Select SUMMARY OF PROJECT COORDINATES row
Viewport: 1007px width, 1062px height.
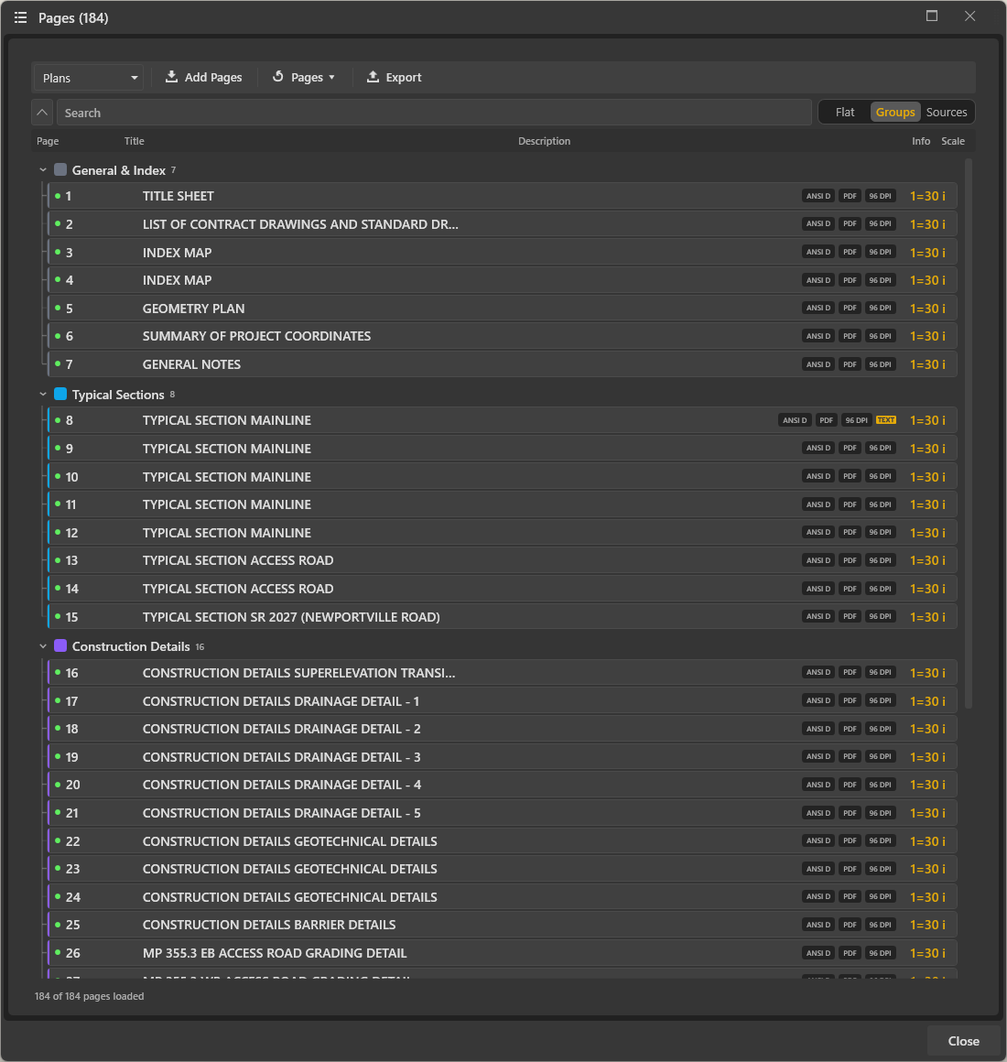coord(503,336)
